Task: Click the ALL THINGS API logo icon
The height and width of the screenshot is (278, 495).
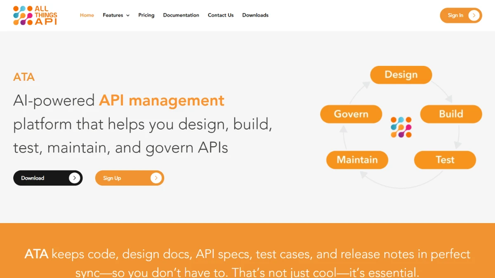Action: (23, 15)
